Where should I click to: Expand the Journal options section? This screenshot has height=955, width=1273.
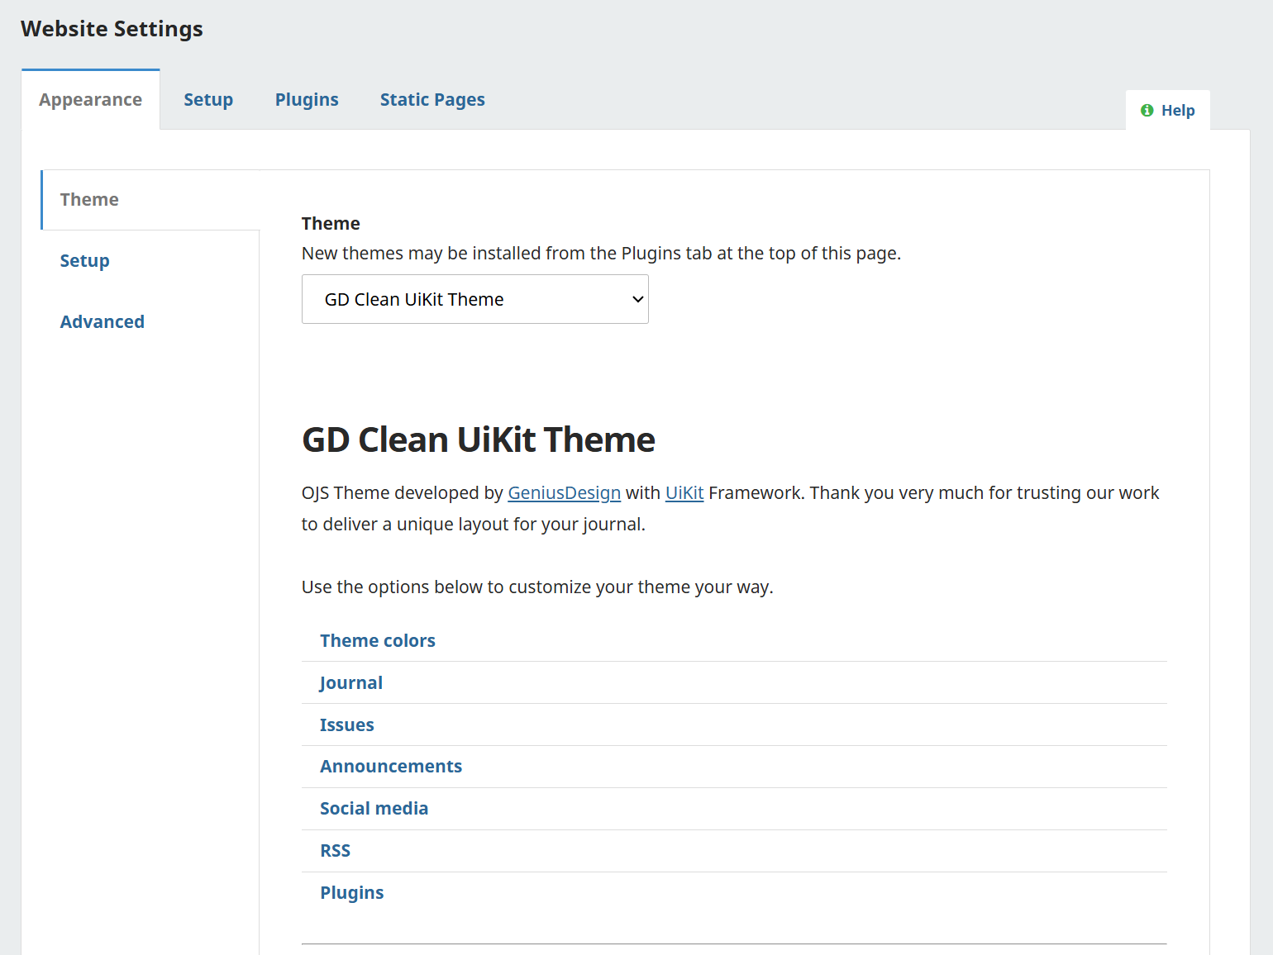pos(351,683)
